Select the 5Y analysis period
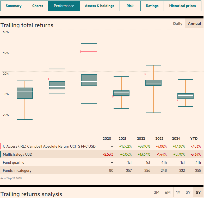204x198 pixels. point(199,193)
